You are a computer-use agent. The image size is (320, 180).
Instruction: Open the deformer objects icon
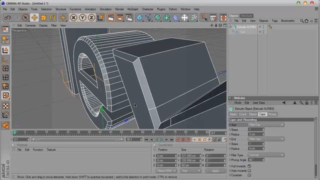tap(175, 18)
